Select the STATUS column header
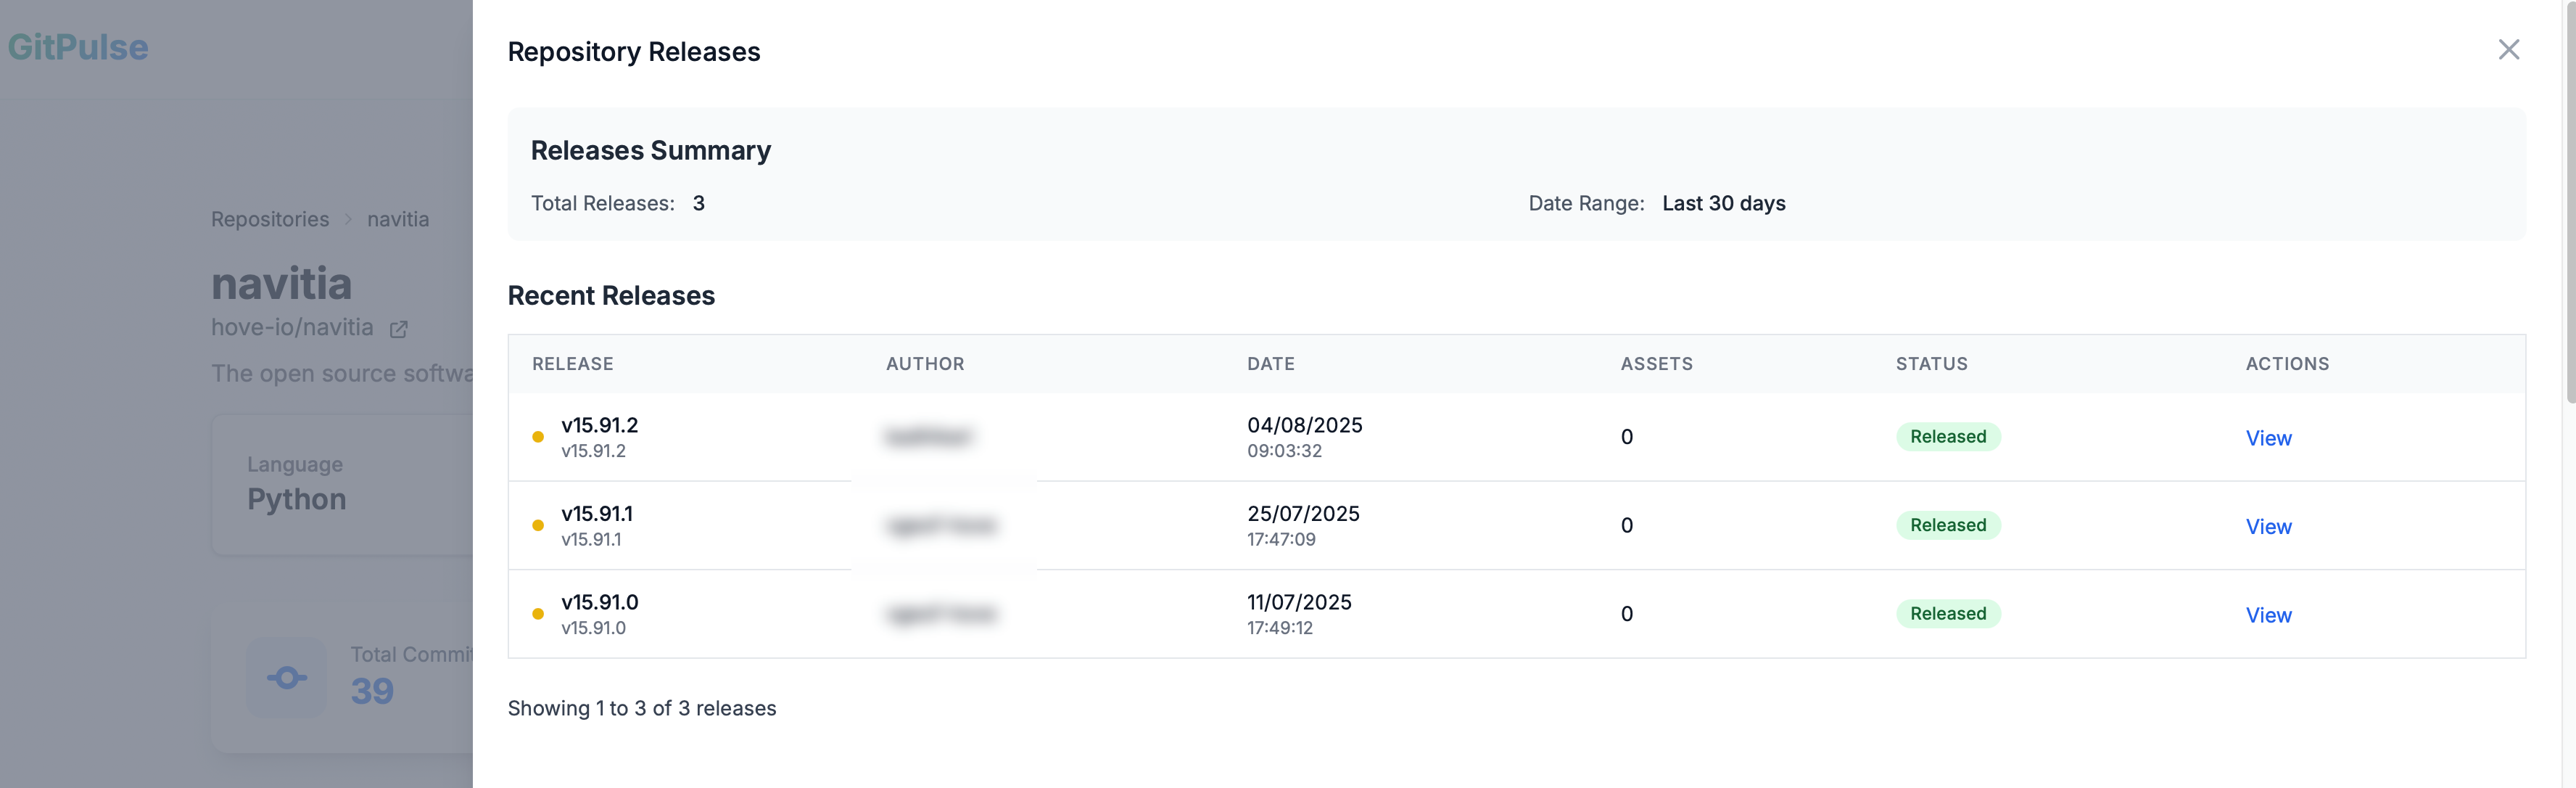Viewport: 2576px width, 788px height. coord(1932,364)
